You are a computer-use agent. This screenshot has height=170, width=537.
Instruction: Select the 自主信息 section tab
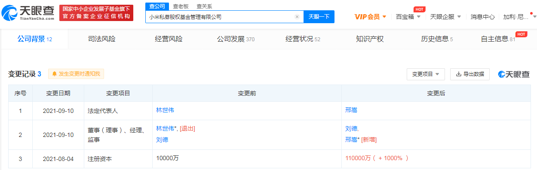click(498, 39)
